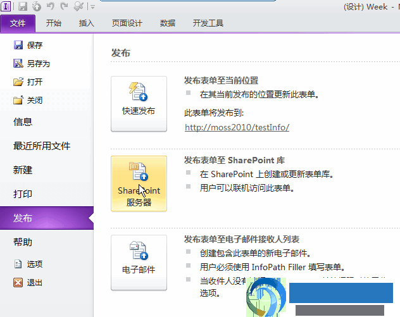Open the 帮助 section
This screenshot has width=400, height=317.
pos(23,242)
